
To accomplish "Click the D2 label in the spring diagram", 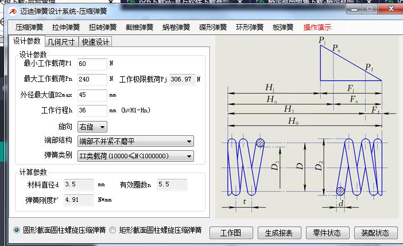I will 319,166.
